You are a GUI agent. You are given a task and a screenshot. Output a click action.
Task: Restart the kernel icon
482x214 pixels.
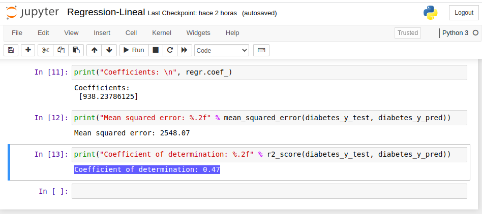pos(170,50)
